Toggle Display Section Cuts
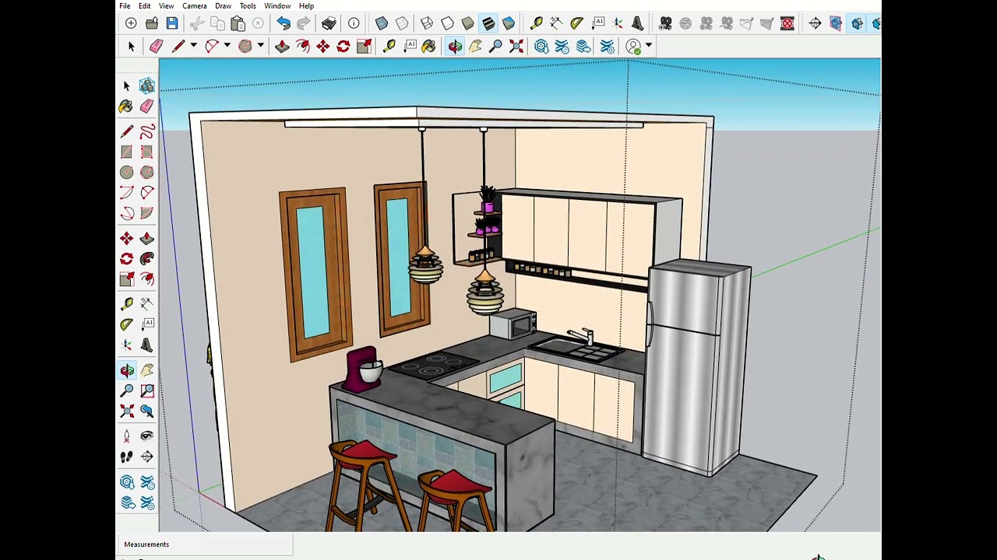The image size is (997, 560). coord(857,23)
